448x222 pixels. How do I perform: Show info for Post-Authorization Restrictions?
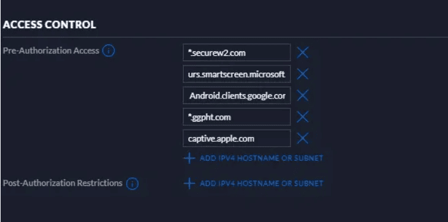[x=132, y=183]
